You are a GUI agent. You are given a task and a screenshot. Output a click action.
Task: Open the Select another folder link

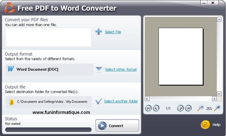pyautogui.click(x=121, y=101)
